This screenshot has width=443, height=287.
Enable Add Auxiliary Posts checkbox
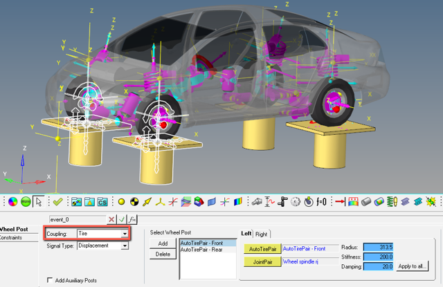tap(50, 279)
